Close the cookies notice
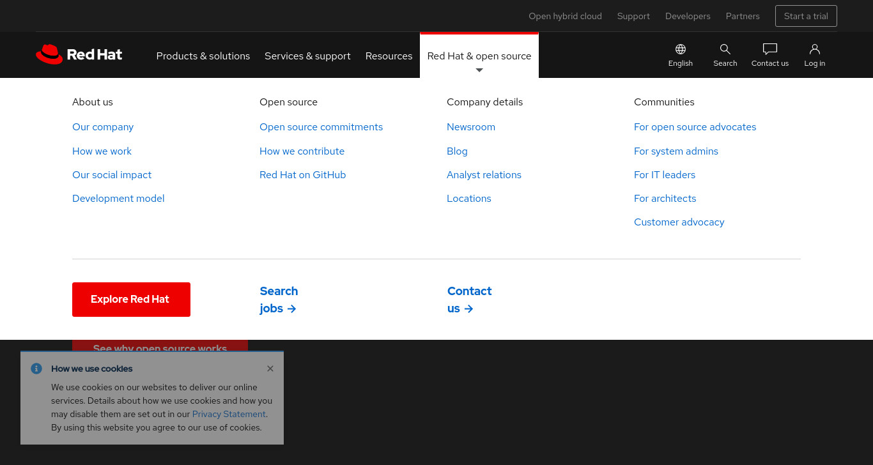The height and width of the screenshot is (465, 873). [x=270, y=369]
